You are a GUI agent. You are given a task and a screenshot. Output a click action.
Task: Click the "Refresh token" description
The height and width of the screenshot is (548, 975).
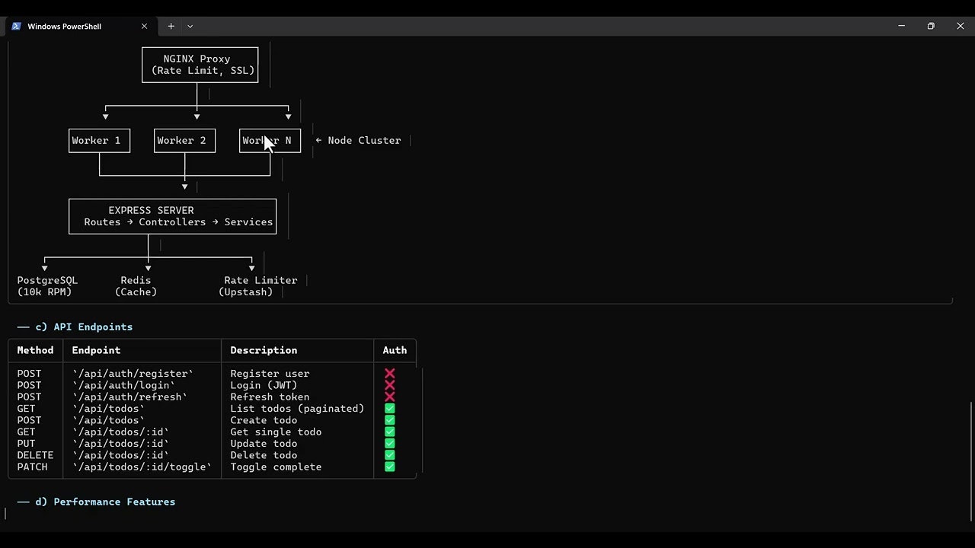[270, 397]
